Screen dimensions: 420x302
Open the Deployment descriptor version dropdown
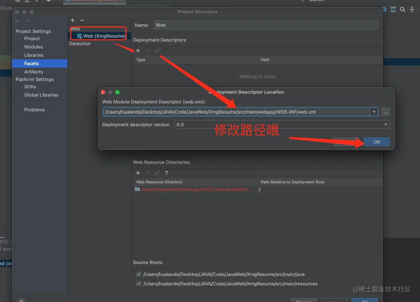[282, 124]
